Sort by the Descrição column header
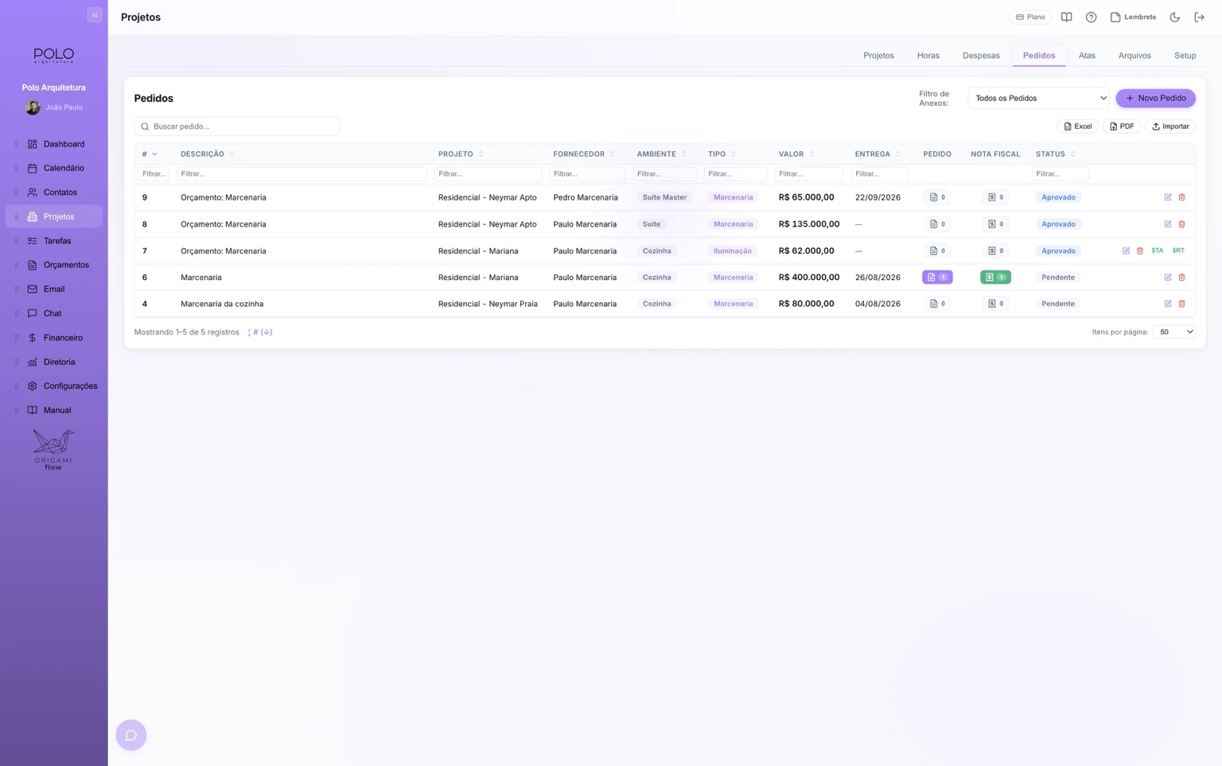 pos(207,154)
